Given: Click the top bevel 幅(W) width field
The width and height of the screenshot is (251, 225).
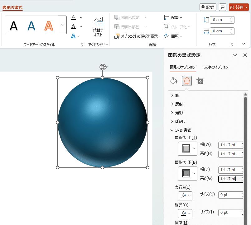Looking at the screenshot, I should pos(228,145).
